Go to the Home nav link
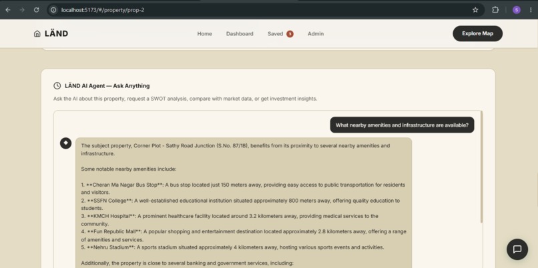The image size is (538, 268). (204, 33)
